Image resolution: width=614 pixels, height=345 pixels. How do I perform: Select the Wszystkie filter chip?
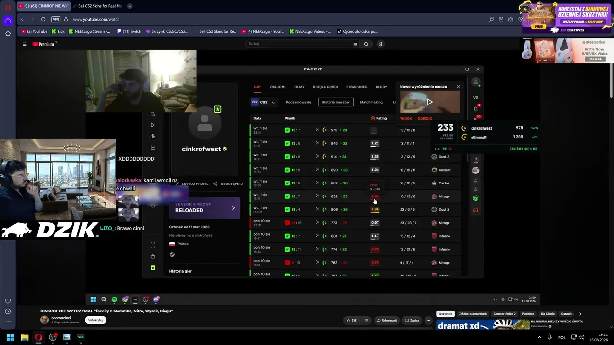445,314
